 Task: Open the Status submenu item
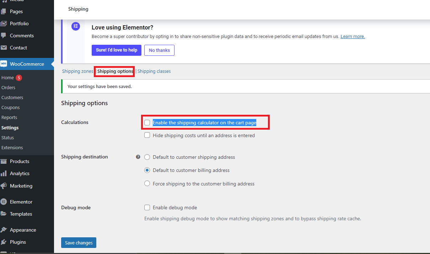[7, 137]
